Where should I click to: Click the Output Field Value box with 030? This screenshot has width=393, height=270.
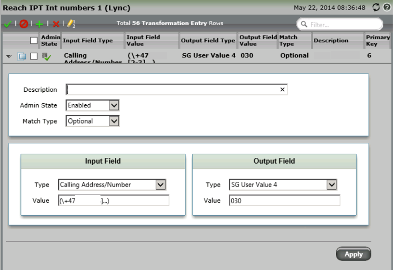pyautogui.click(x=285, y=201)
